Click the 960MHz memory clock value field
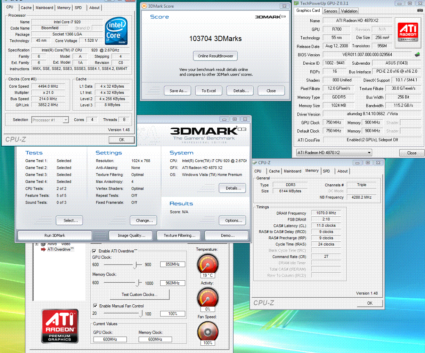The image size is (425, 353). point(173,283)
